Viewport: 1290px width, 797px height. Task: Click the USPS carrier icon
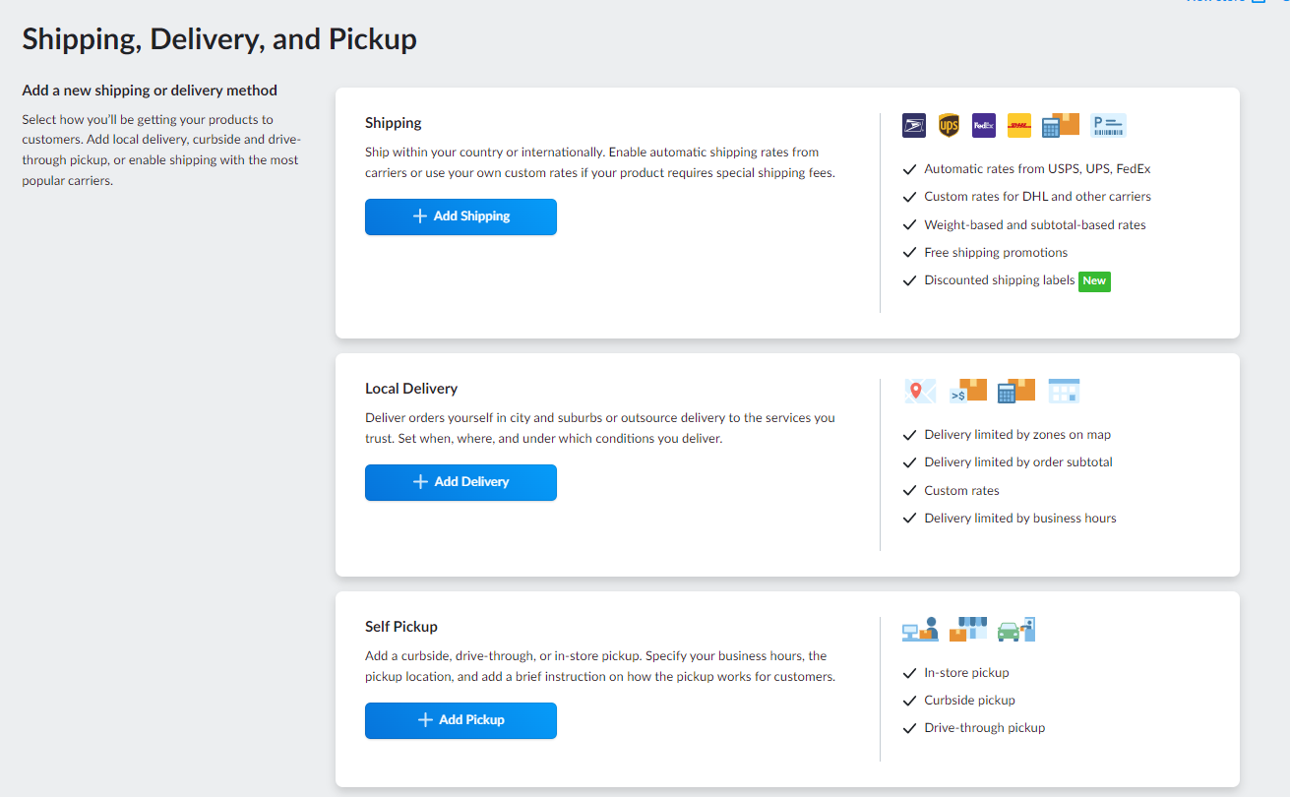[x=914, y=125]
